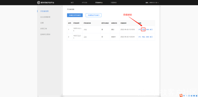This screenshot has height=97, width=198.
Task: Open 首页 in top navigation
Action: pyautogui.click(x=72, y=3)
